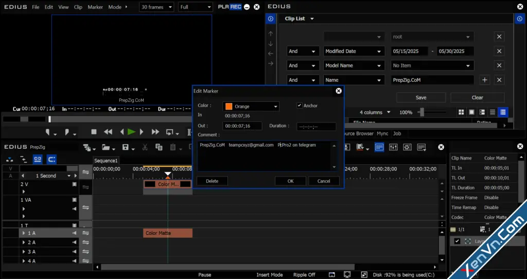Open the Clip menu
Screen dimensions: 527x279
(x=78, y=7)
